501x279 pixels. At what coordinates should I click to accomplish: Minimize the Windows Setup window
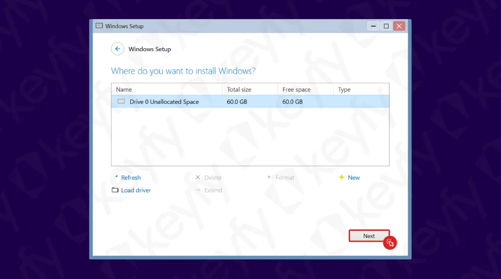click(373, 26)
